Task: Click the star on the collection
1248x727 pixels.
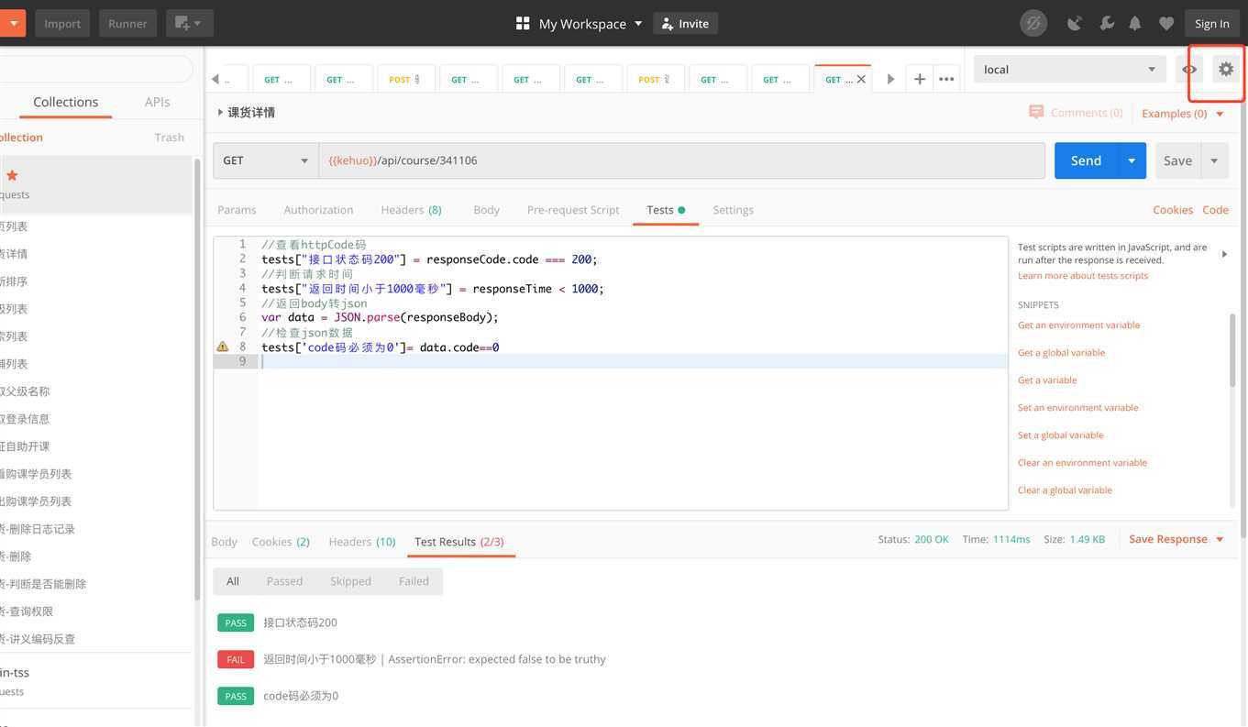Action: tap(12, 175)
